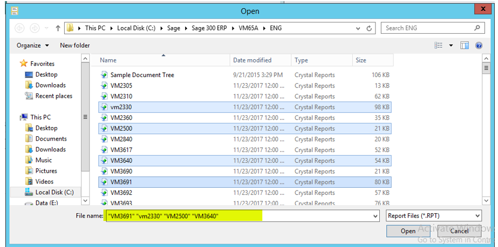Image resolution: width=498 pixels, height=247 pixels.
Task: Click the Refresh icon in address bar
Action: coord(370,28)
